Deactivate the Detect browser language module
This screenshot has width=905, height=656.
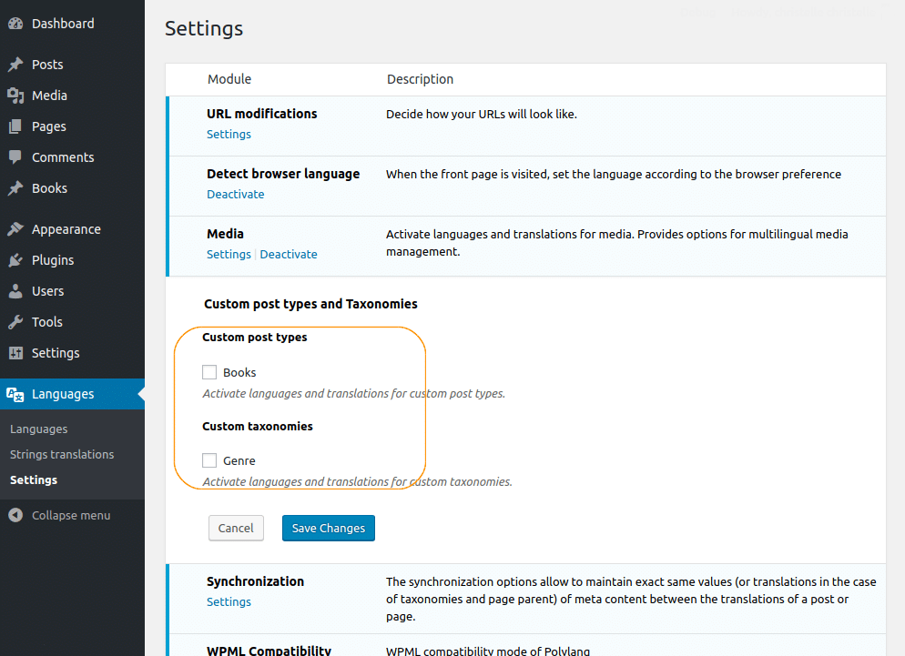(x=236, y=194)
